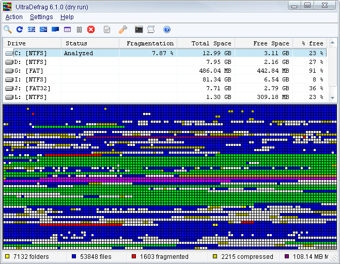Minimize the UltraDefrag window
This screenshot has width=340, height=264.
point(294,6)
